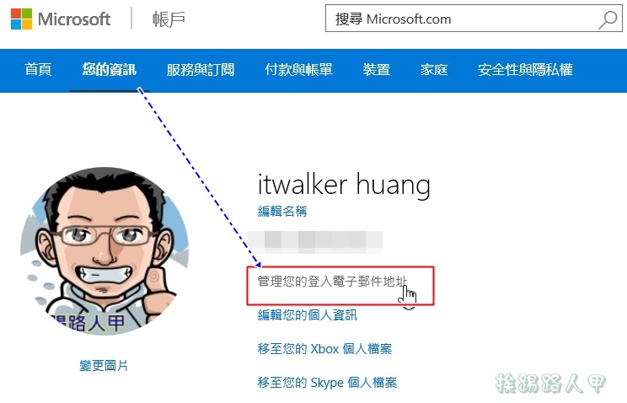Focus the 搜尋 Microsoft.com search box

pyautogui.click(x=474, y=19)
